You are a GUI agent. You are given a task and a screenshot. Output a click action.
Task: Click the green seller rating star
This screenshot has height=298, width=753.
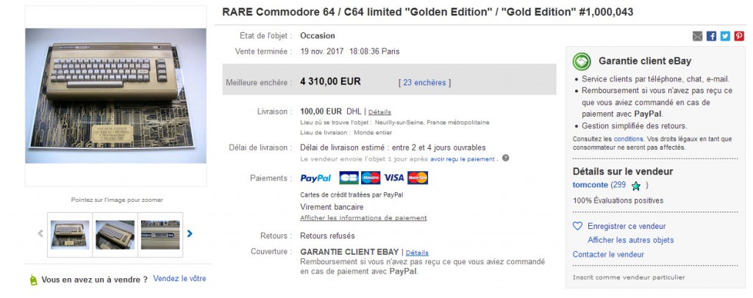pos(636,186)
